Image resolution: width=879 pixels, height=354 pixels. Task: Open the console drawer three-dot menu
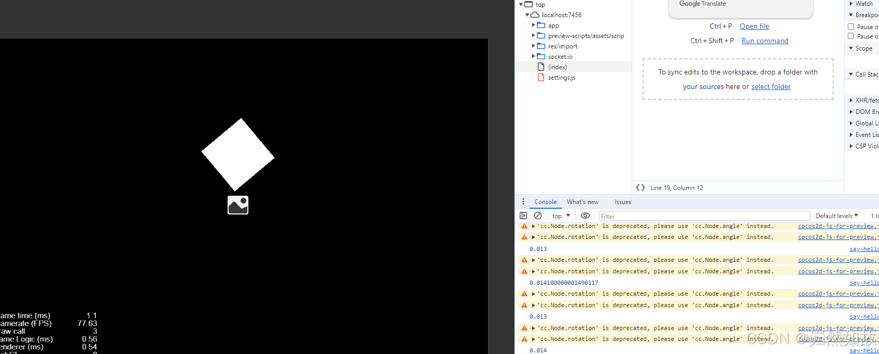click(x=523, y=201)
